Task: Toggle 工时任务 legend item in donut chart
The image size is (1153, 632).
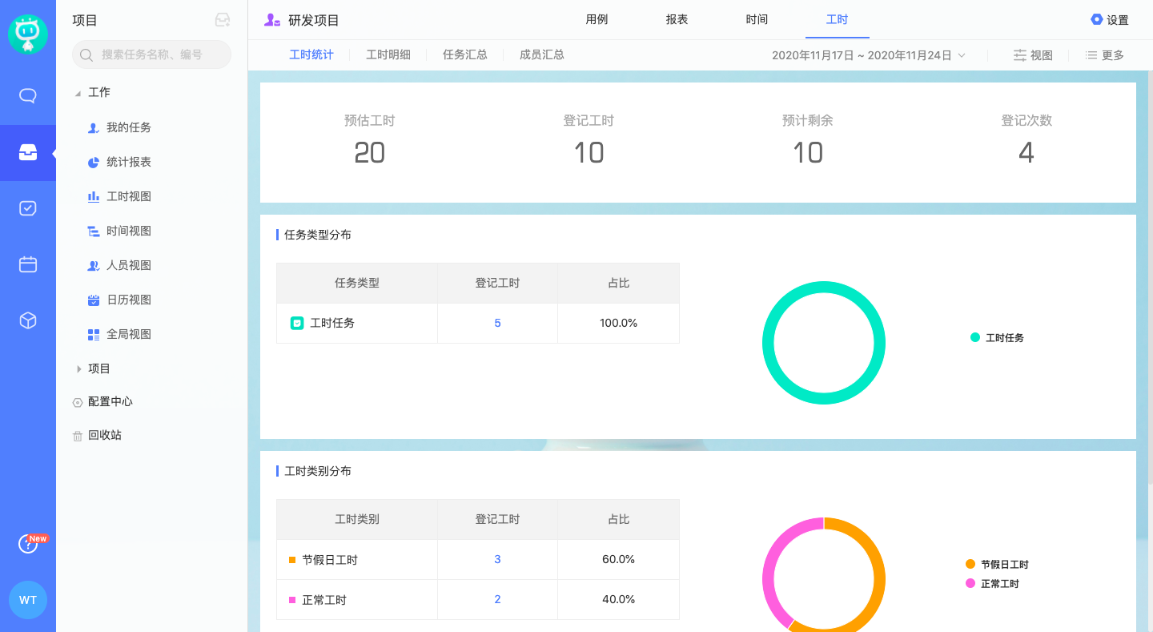Action: (x=997, y=338)
